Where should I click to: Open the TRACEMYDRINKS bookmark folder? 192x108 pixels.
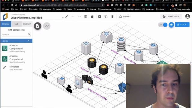coord(132,9)
